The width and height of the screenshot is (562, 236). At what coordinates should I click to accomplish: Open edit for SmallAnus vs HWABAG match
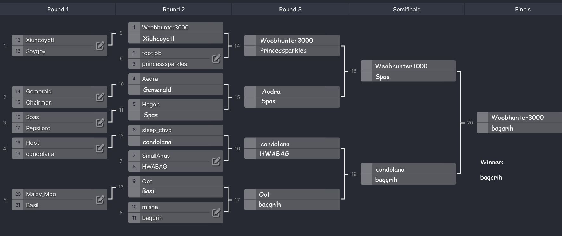pos(216,162)
